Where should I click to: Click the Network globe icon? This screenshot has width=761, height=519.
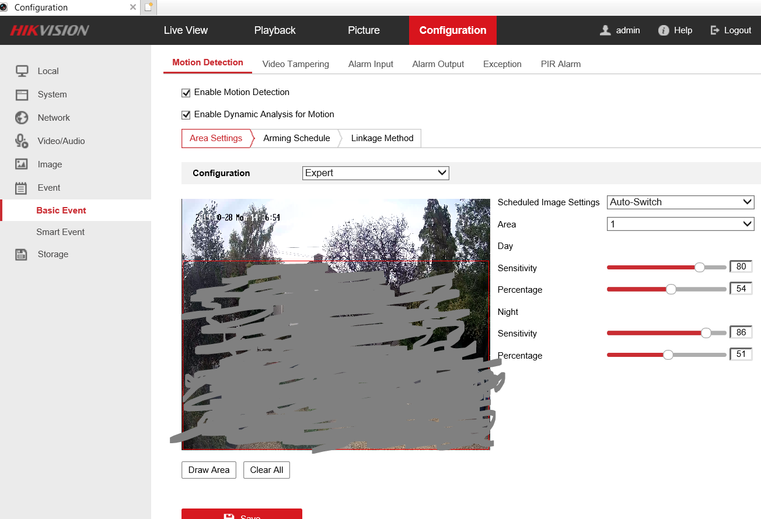point(22,118)
